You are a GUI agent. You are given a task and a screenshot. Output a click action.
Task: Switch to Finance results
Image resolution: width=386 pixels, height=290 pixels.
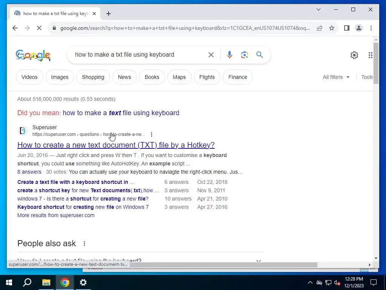point(237,77)
